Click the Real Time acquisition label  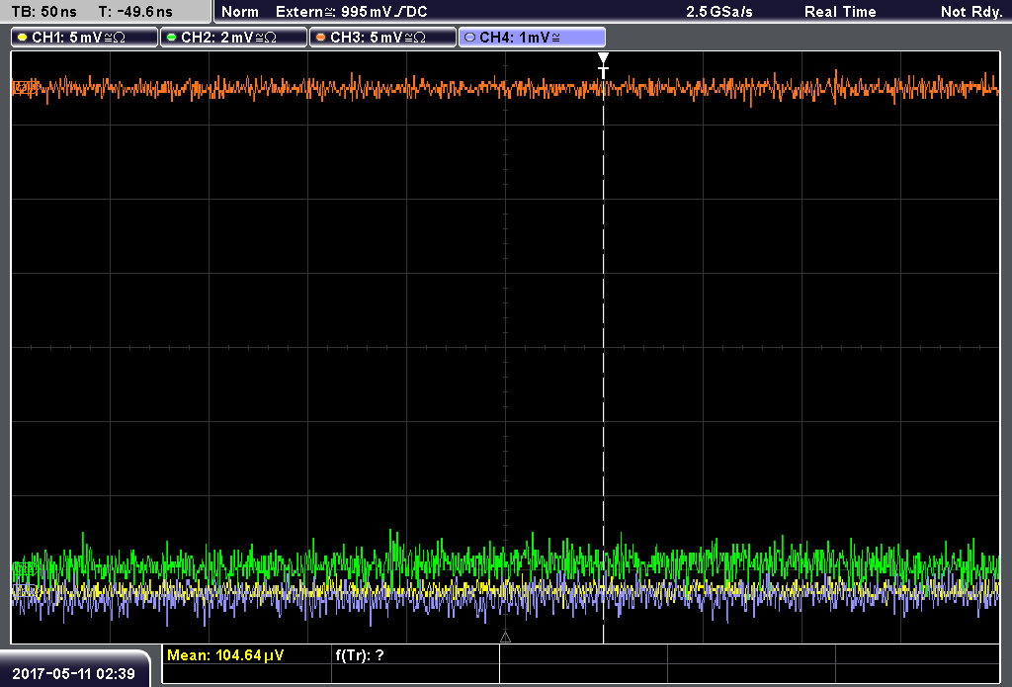pos(840,12)
